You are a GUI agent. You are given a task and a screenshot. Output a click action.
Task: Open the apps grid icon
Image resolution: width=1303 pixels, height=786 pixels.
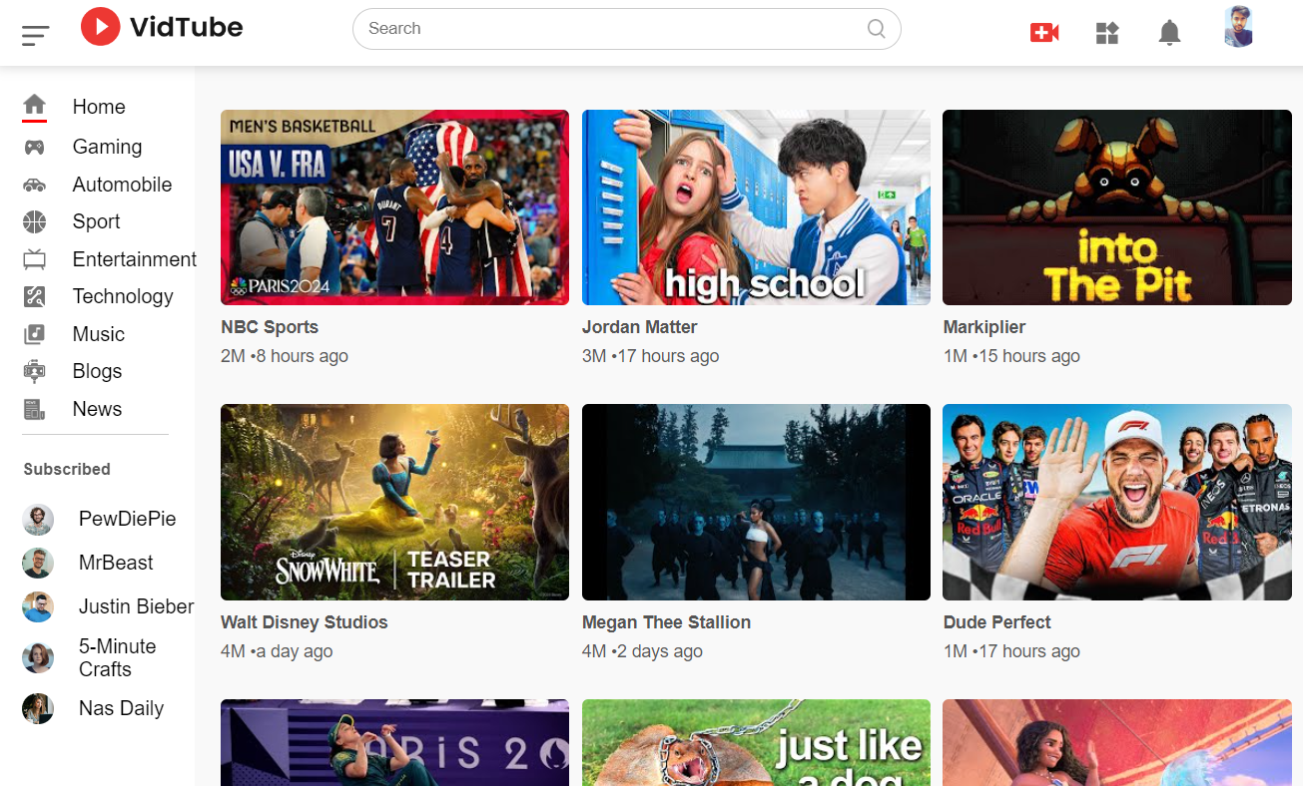pos(1107,33)
